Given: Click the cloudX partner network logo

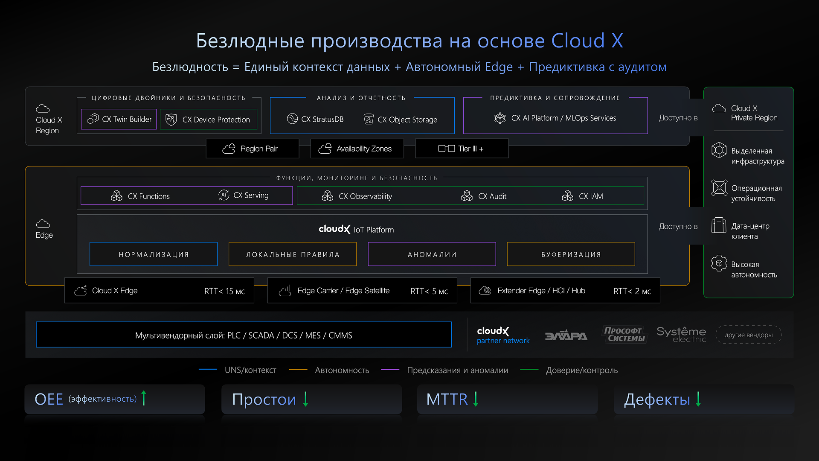Looking at the screenshot, I should (x=503, y=336).
